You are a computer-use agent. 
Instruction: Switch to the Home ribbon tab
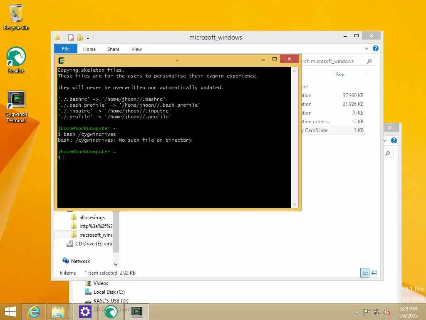point(89,49)
